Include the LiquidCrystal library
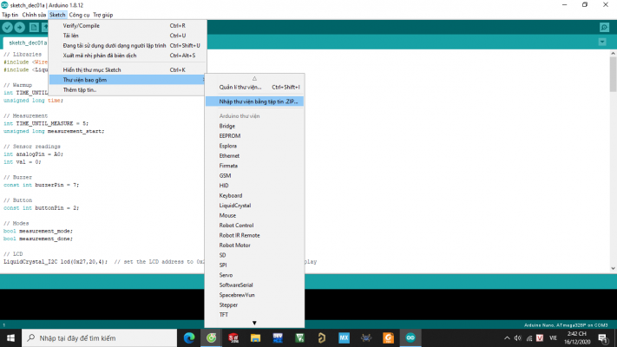This screenshot has width=617, height=347. click(254, 206)
